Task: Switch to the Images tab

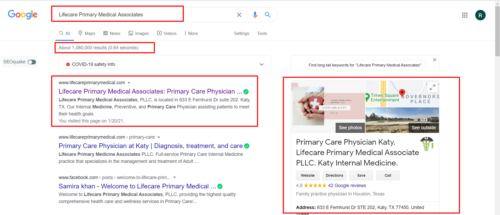Action: tap(139, 33)
